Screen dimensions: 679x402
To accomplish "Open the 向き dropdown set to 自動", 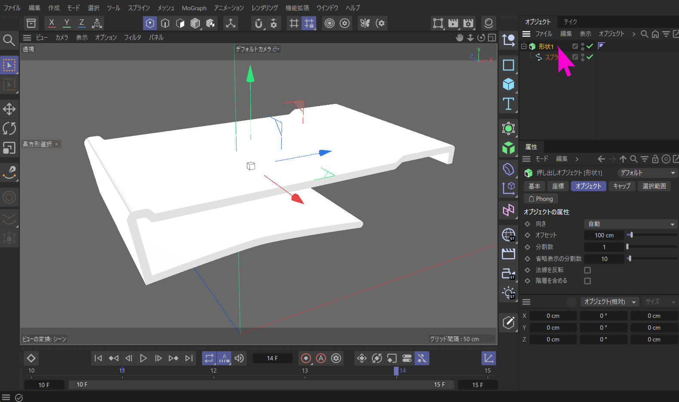I will point(630,224).
